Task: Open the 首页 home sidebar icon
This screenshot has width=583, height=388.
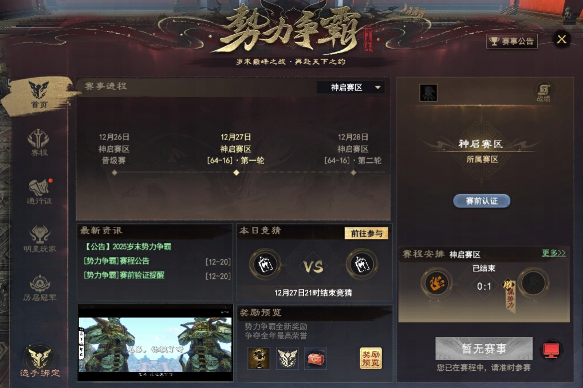Action: [39, 95]
